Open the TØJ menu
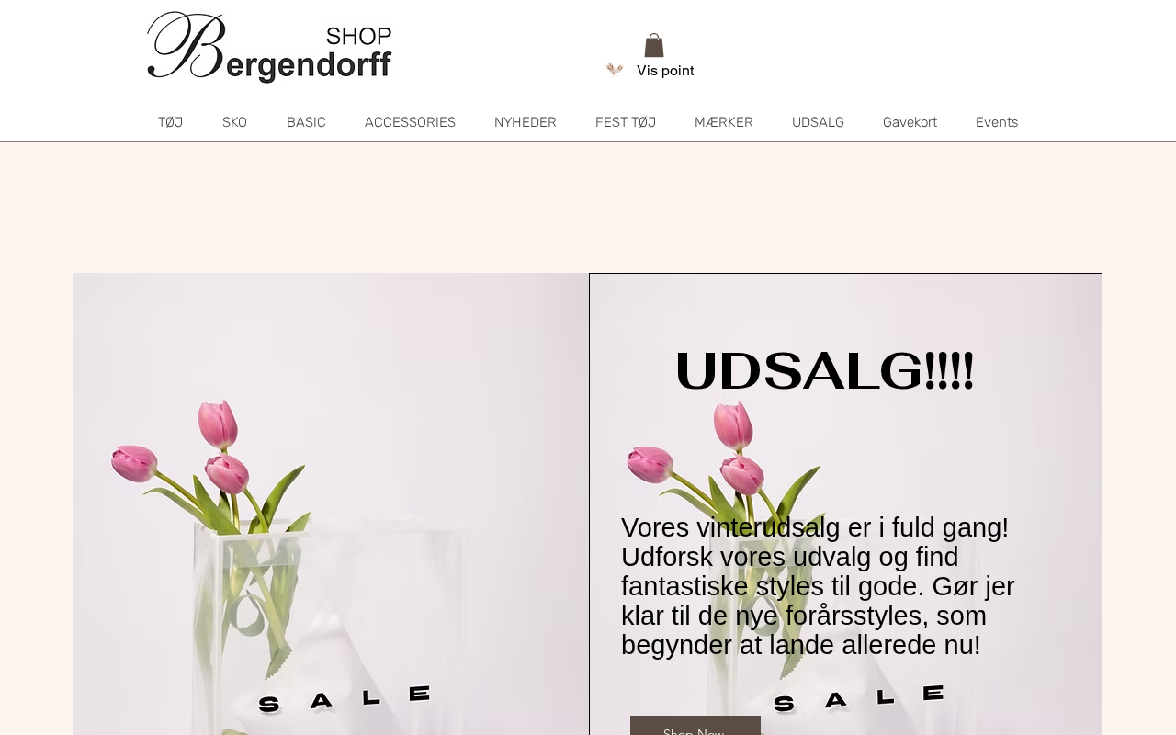Screen dimensions: 1176x735 coord(171,122)
